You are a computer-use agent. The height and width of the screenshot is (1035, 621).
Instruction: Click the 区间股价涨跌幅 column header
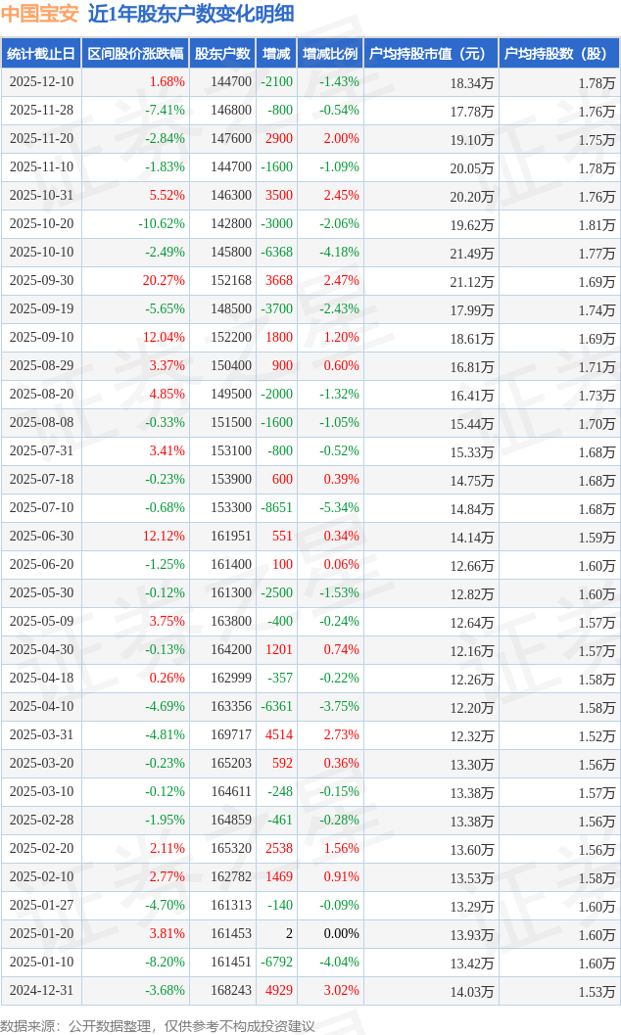[x=134, y=54]
